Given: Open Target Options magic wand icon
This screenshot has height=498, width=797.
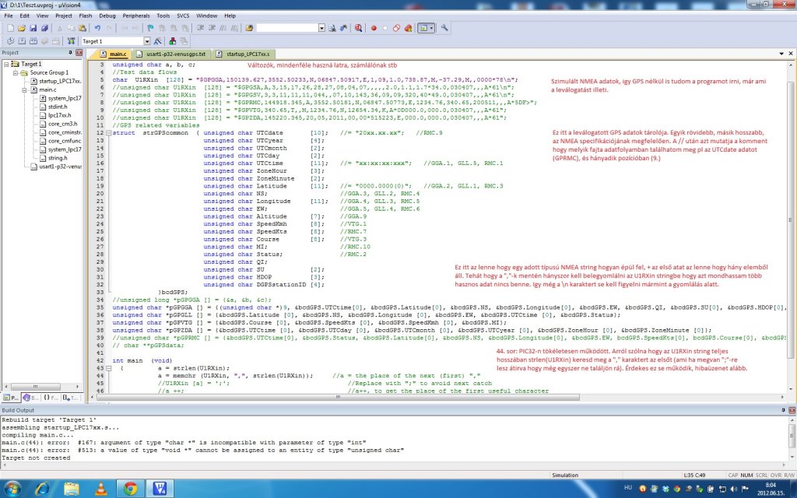Looking at the screenshot, I should pyautogui.click(x=157, y=41).
